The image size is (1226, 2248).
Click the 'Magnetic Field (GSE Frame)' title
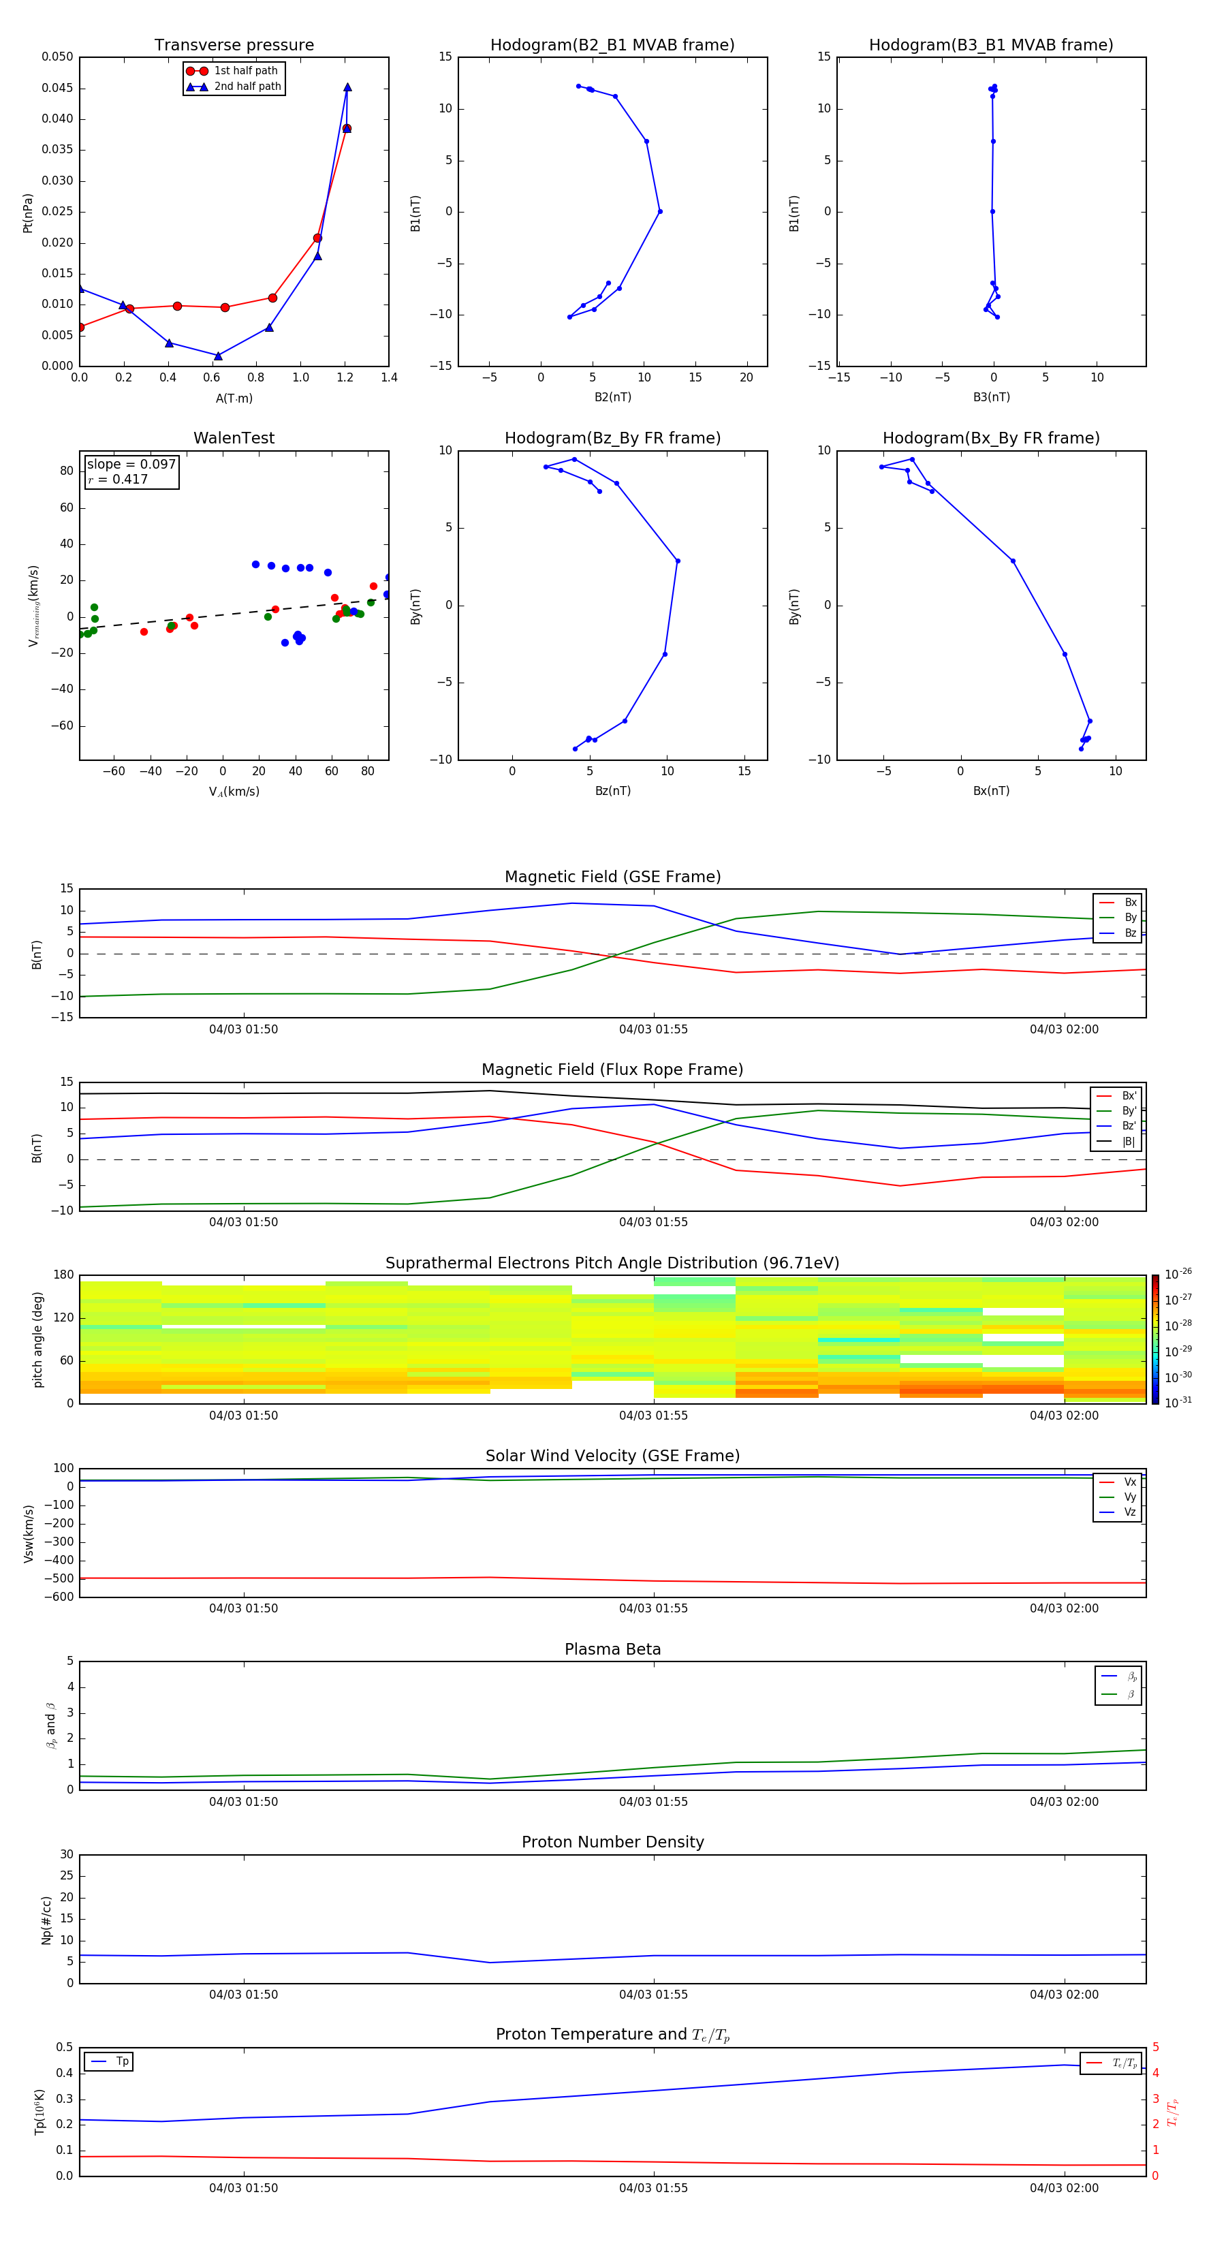612,877
